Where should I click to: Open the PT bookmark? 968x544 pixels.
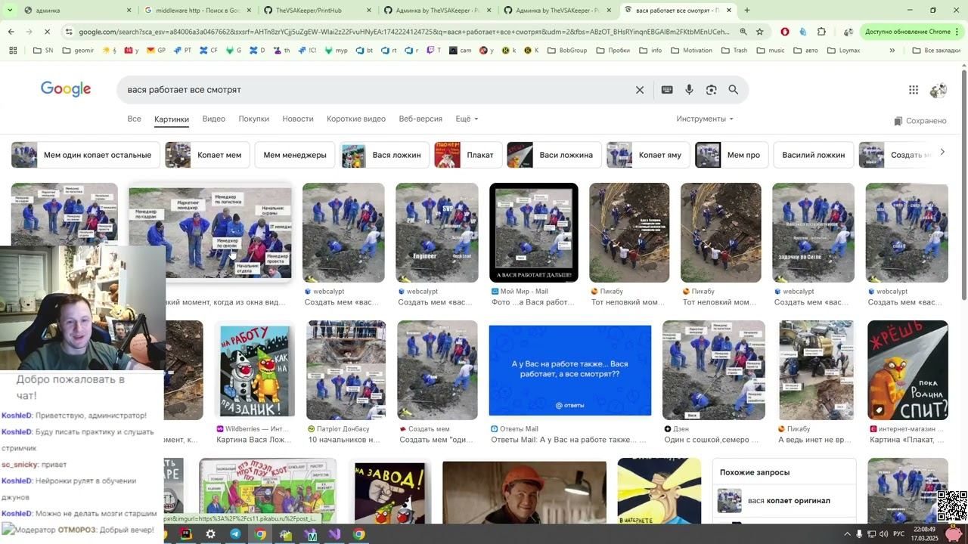[183, 51]
